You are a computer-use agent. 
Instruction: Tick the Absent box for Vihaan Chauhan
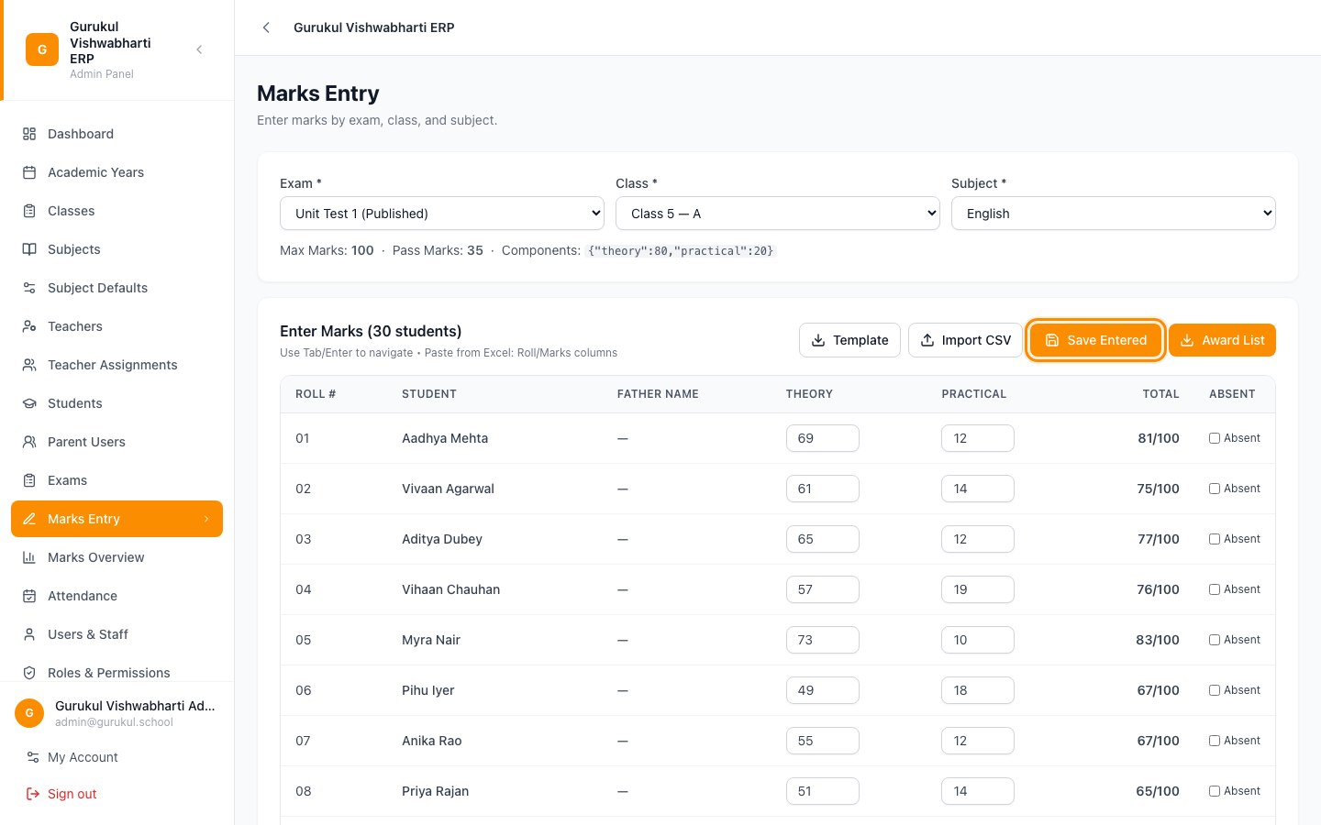pos(1215,589)
